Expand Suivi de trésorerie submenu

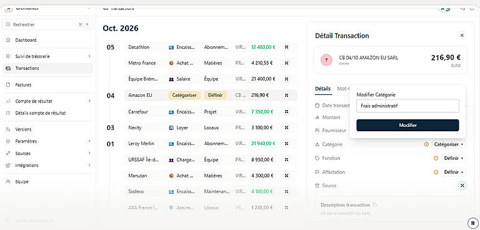click(89, 56)
